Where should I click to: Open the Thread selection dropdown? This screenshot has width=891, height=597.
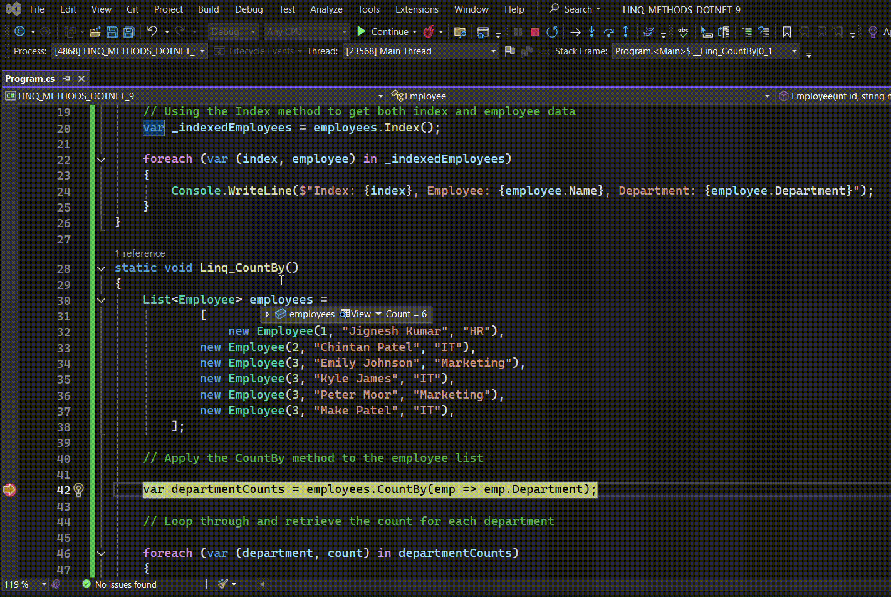pyautogui.click(x=493, y=51)
